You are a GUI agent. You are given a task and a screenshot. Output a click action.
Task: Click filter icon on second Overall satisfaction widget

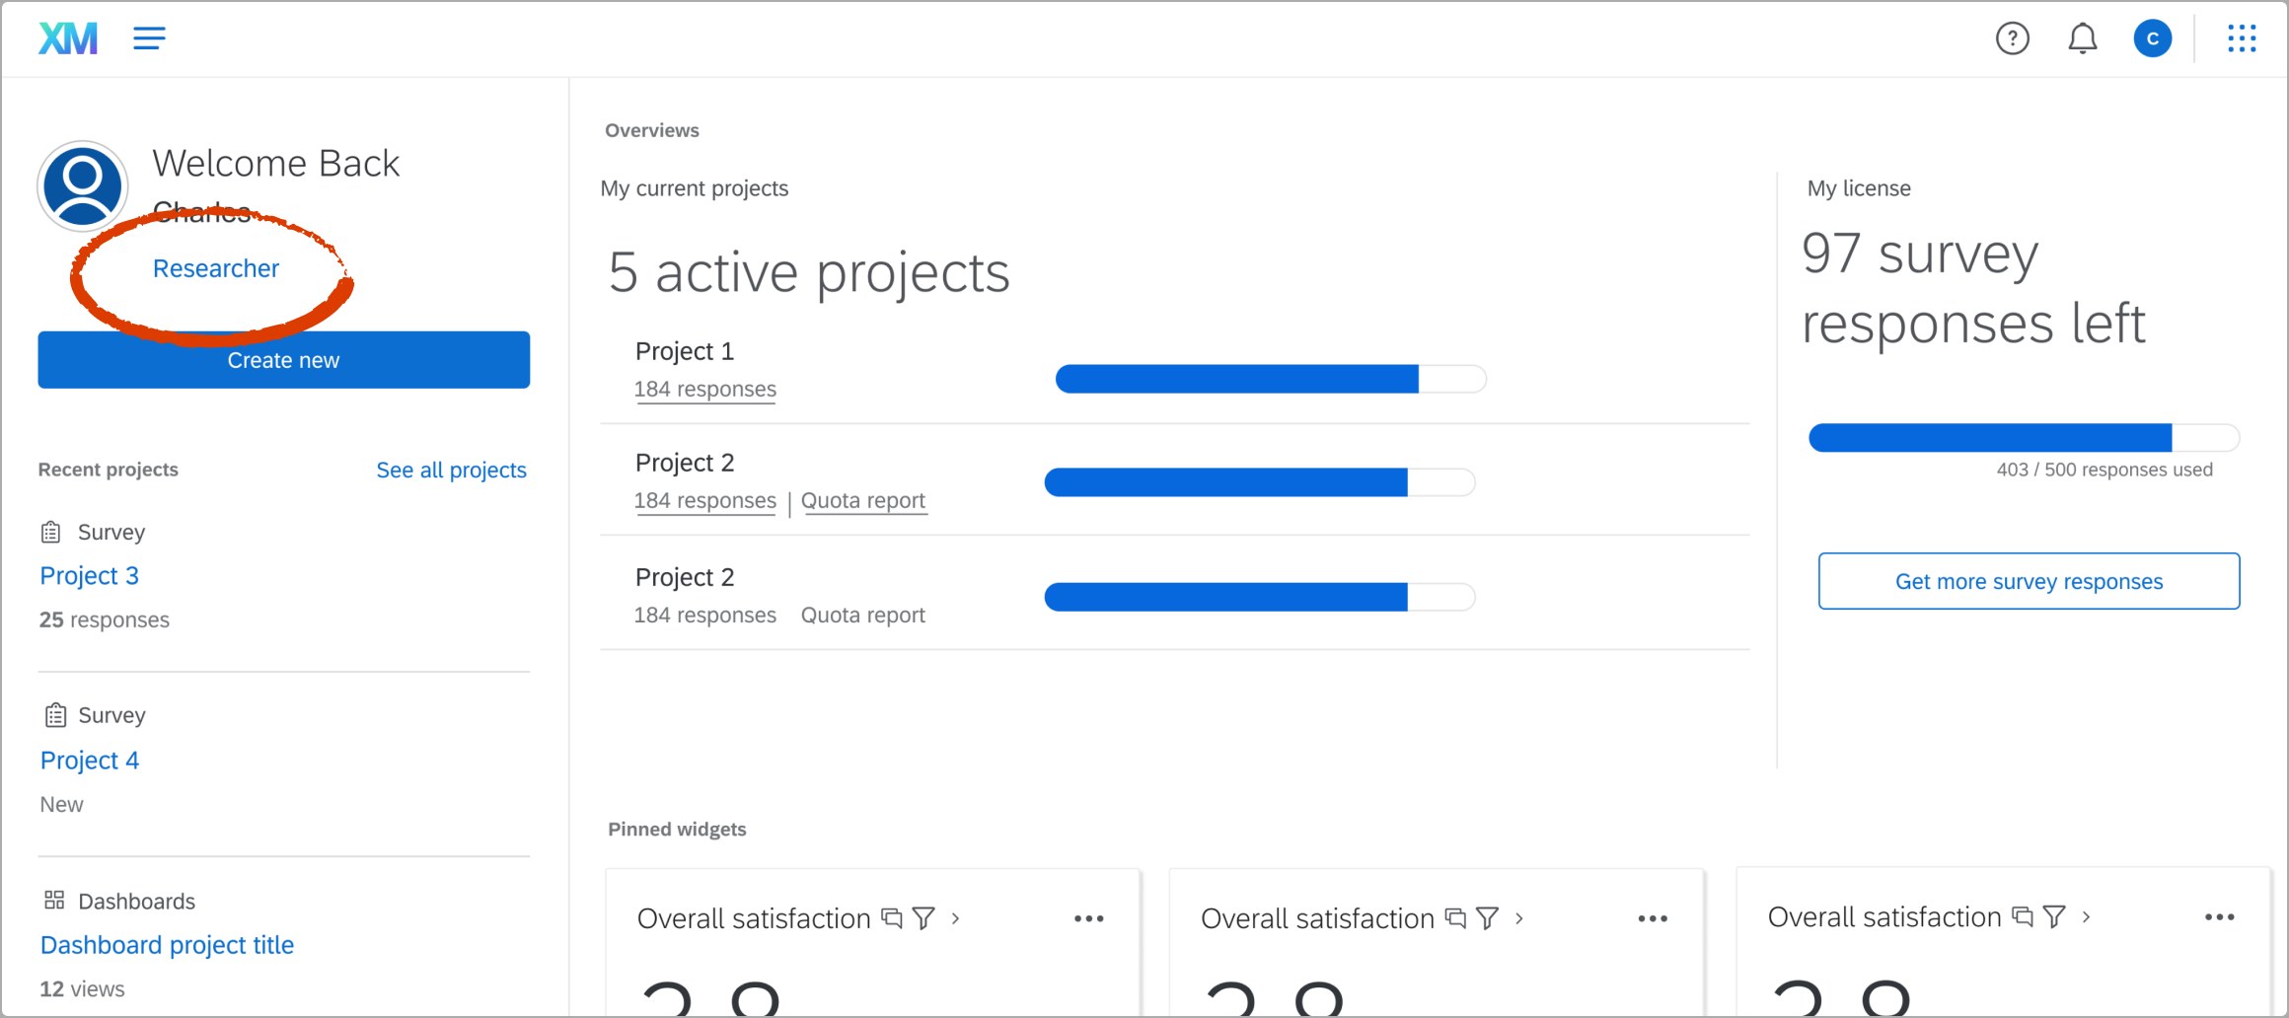(x=1487, y=918)
